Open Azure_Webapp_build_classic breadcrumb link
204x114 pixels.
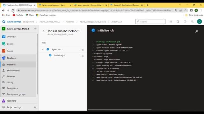click(x=93, y=22)
